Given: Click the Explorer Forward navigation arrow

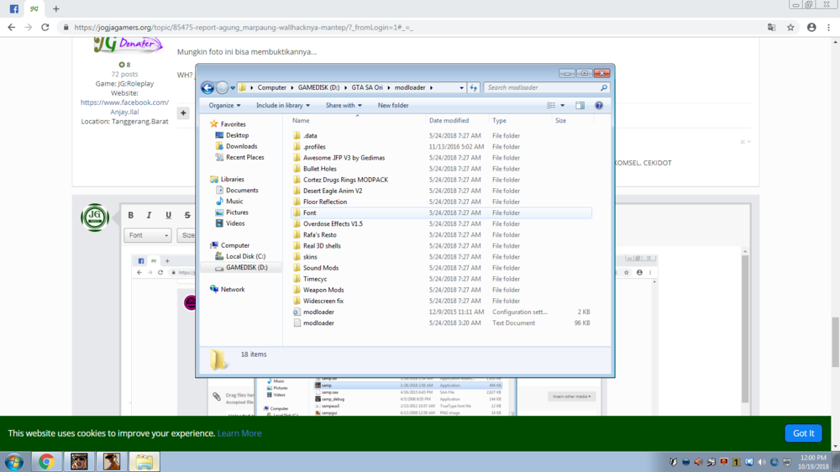Looking at the screenshot, I should click(222, 87).
